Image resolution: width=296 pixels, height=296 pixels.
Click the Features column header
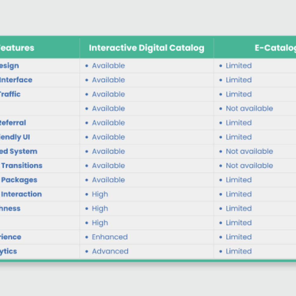coord(17,48)
